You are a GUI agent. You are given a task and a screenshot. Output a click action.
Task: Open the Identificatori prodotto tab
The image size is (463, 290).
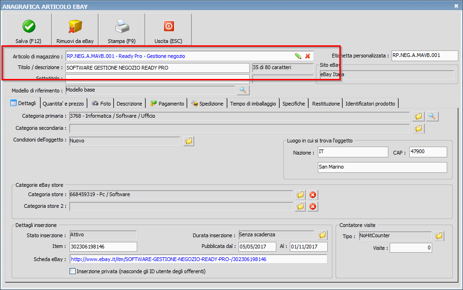370,104
